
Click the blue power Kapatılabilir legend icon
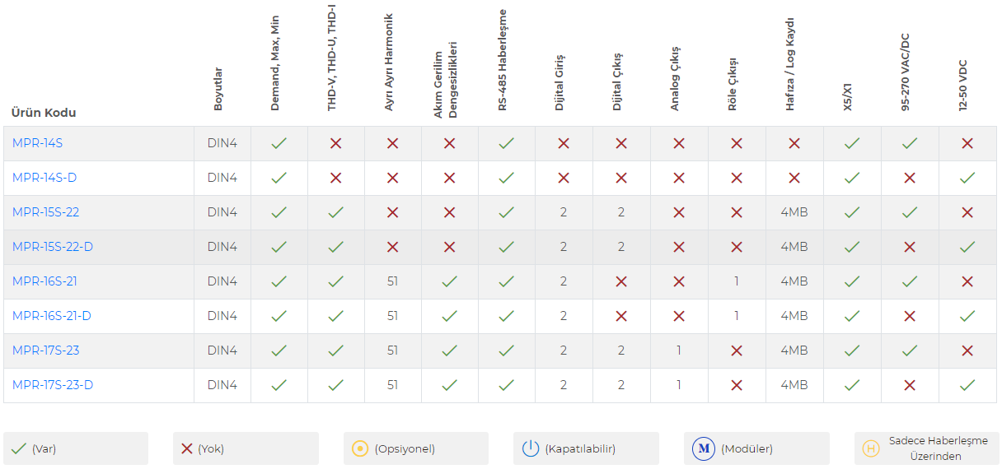pyautogui.click(x=530, y=448)
